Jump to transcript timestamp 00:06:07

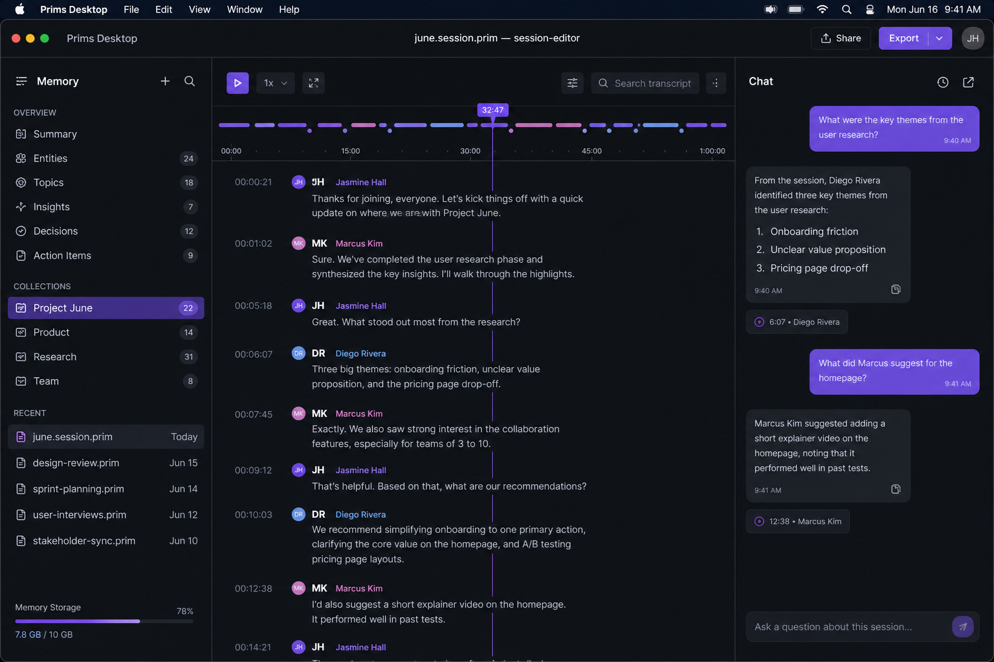(x=253, y=354)
